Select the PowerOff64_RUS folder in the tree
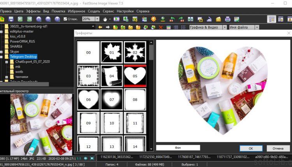This screenshot has height=167, width=292. [22, 42]
